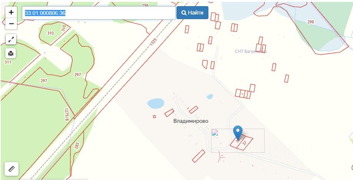
Task: Toggle fullscreen map view
Action: 11,39
